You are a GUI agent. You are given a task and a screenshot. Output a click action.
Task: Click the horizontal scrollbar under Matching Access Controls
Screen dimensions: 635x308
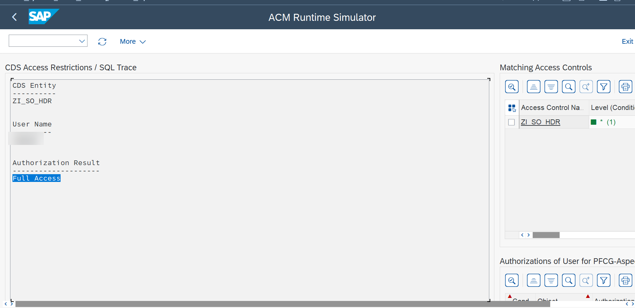(546, 235)
